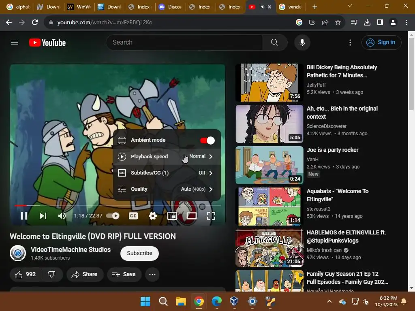The image size is (415, 311).
Task: Open File Explorer from taskbar
Action: (181, 301)
